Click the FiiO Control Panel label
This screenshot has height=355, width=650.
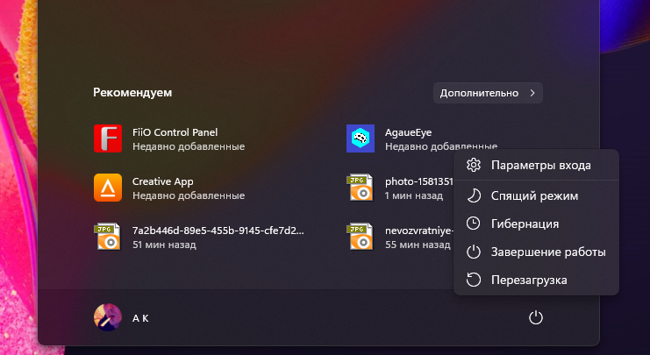pos(175,132)
